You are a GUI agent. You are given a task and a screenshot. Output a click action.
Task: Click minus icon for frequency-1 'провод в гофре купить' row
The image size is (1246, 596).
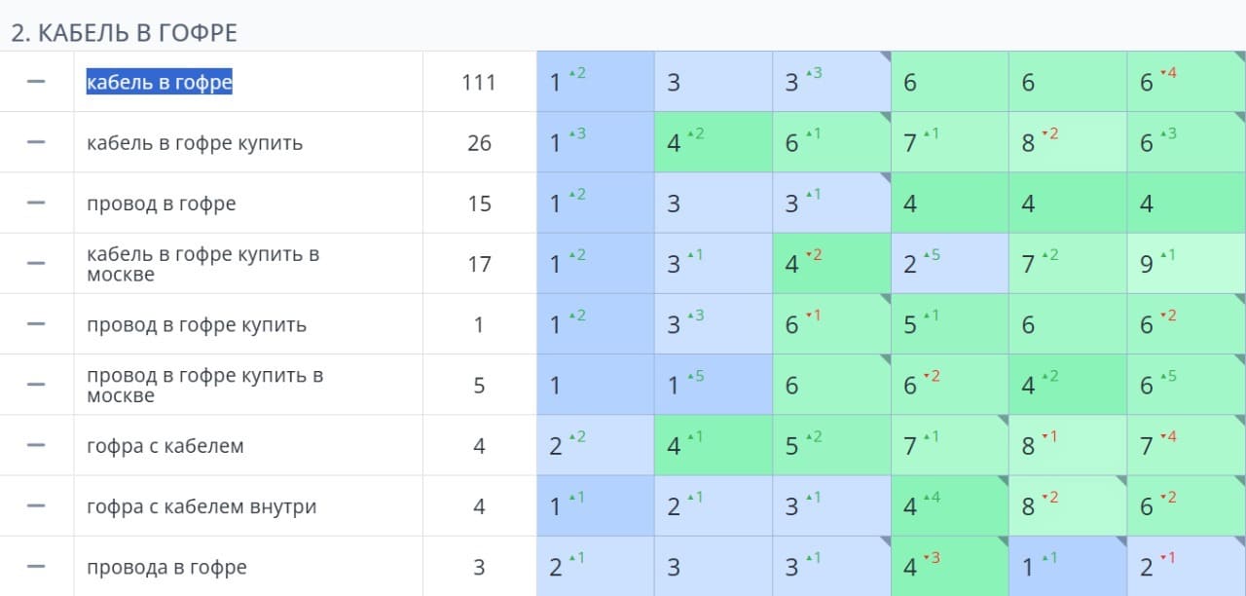coord(36,324)
